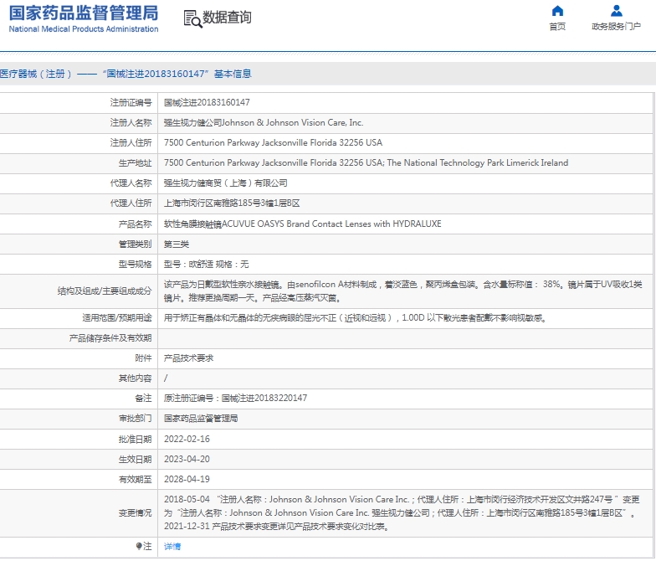Click the 代理人名称 row label
Viewport: 656px width, 561px height.
tap(131, 183)
